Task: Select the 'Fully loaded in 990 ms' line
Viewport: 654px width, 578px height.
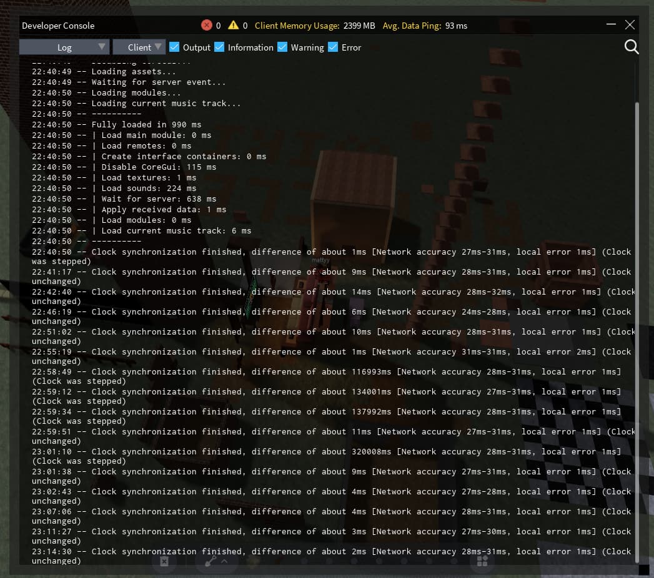Action: (116, 125)
